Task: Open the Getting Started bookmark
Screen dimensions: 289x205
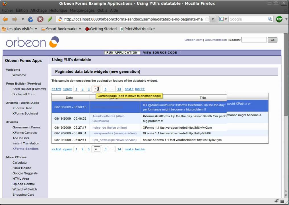Action: 101,29
